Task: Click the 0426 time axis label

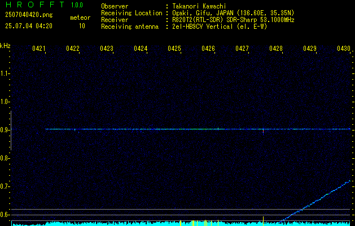Action: [208, 49]
